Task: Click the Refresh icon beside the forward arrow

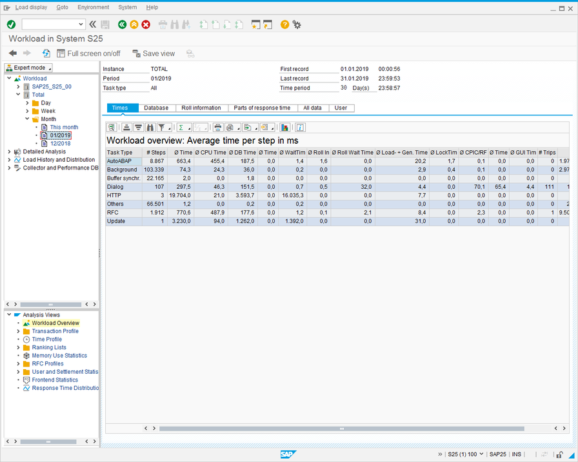Action: point(46,53)
